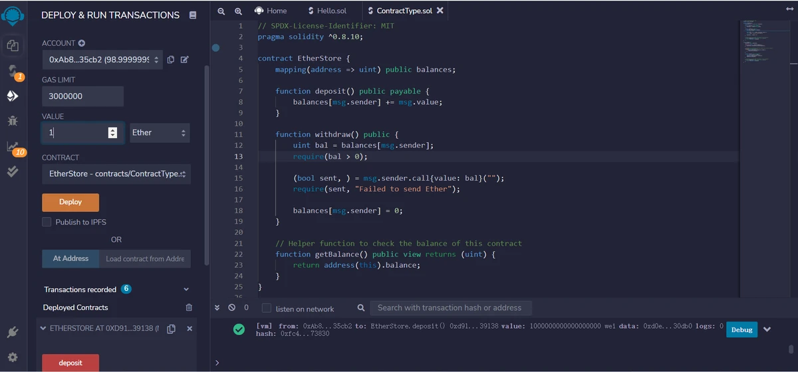This screenshot has width=798, height=372.
Task: Open the Plugin Manager plug icon
Action: point(13,332)
